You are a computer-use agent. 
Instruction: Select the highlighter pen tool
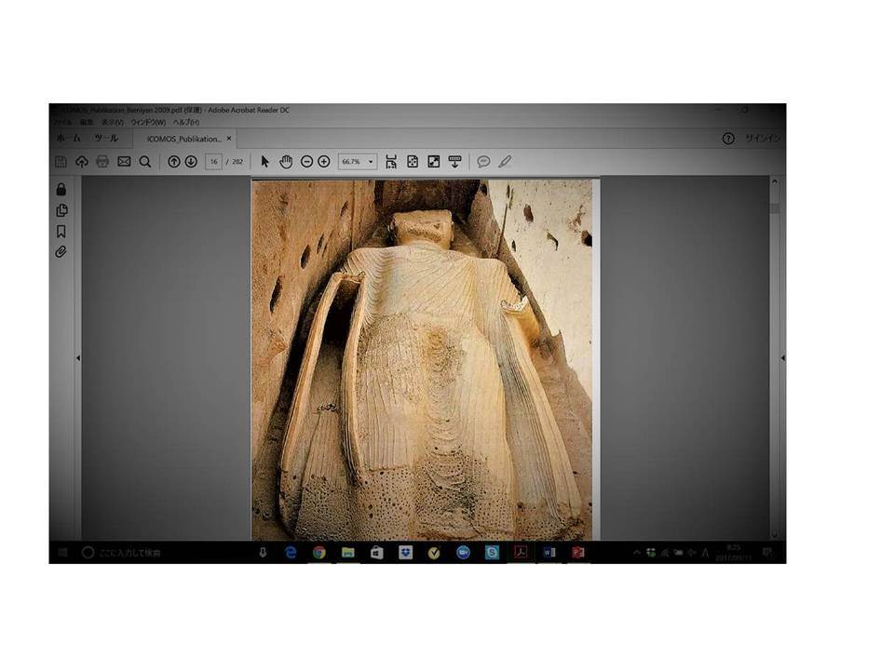coord(505,162)
